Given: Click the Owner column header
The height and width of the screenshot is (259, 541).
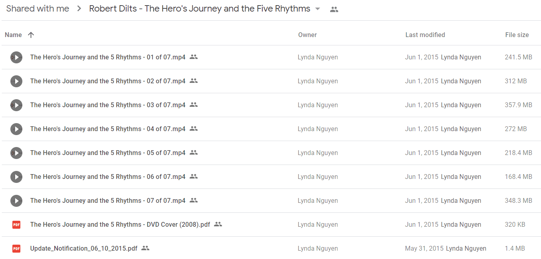Looking at the screenshot, I should coord(307,35).
